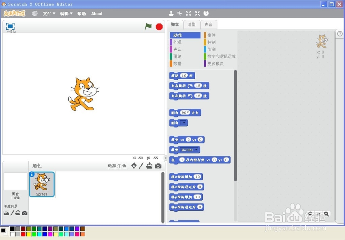Click the seconds field in 滑行 block
The height and width of the screenshot is (240, 345).
coord(182,160)
